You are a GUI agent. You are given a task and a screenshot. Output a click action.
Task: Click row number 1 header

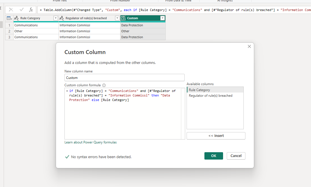(x=9, y=25)
